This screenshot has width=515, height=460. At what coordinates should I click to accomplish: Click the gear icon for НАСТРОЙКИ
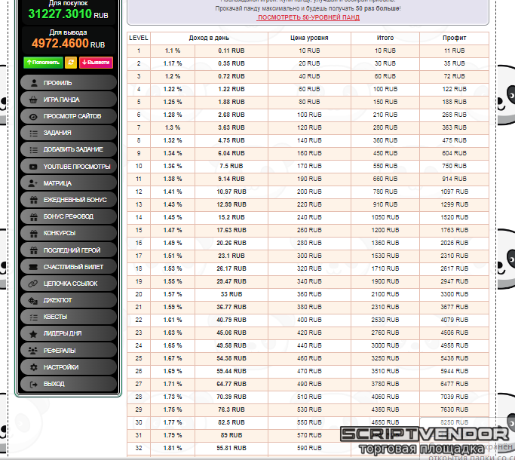(x=33, y=367)
